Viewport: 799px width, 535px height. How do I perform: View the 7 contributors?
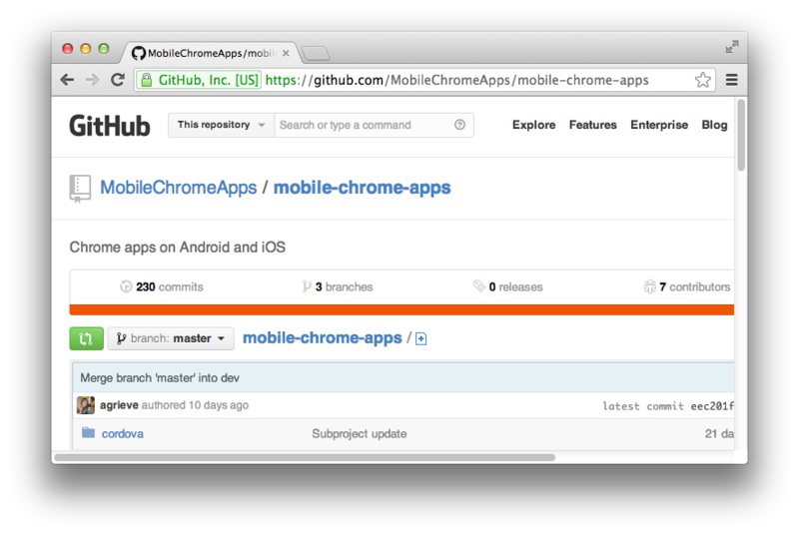(687, 287)
